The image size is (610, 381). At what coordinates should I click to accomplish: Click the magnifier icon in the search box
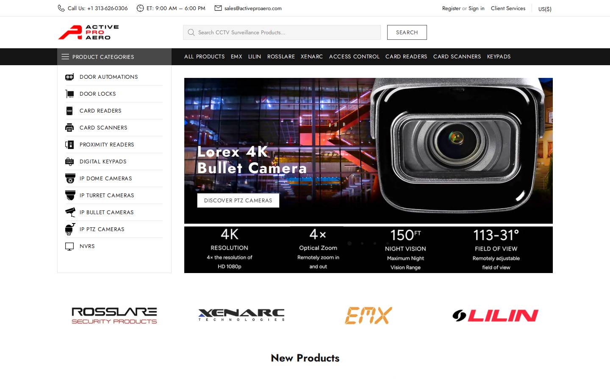pyautogui.click(x=191, y=32)
